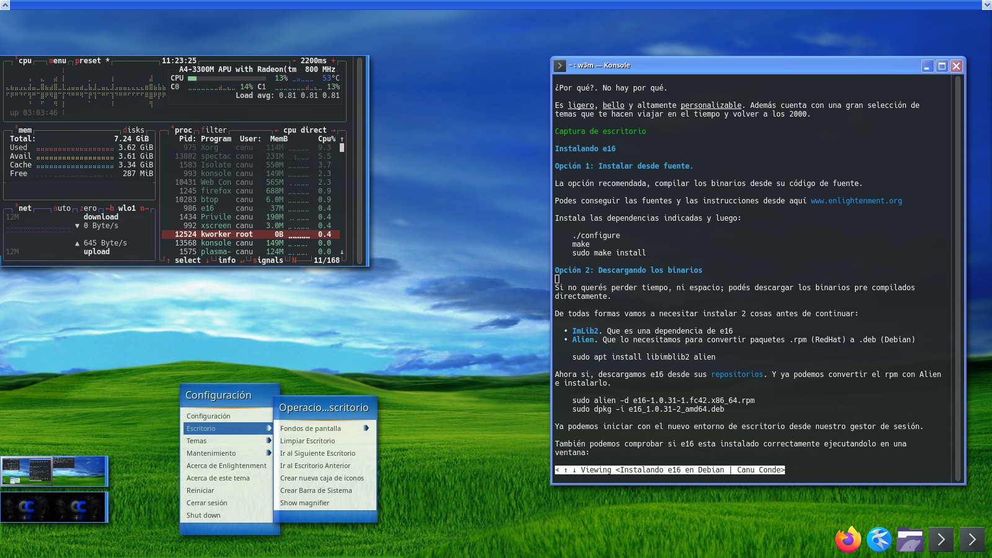Select Crear Barra de Sistema
The image size is (992, 558).
(325, 490)
